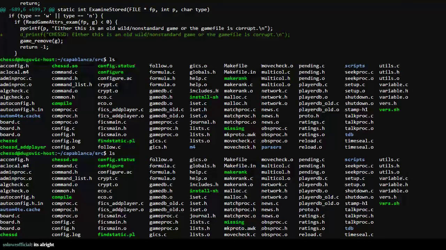Click 'utils.c' in the first ls listing

coord(389,66)
